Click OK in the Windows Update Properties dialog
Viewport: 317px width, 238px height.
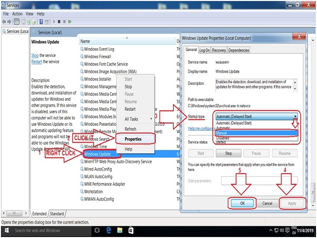(242, 203)
